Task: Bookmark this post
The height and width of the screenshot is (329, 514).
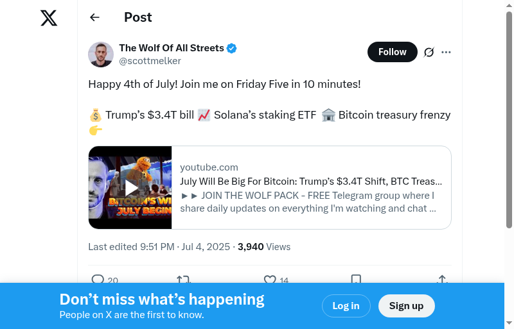Action: coord(356,279)
